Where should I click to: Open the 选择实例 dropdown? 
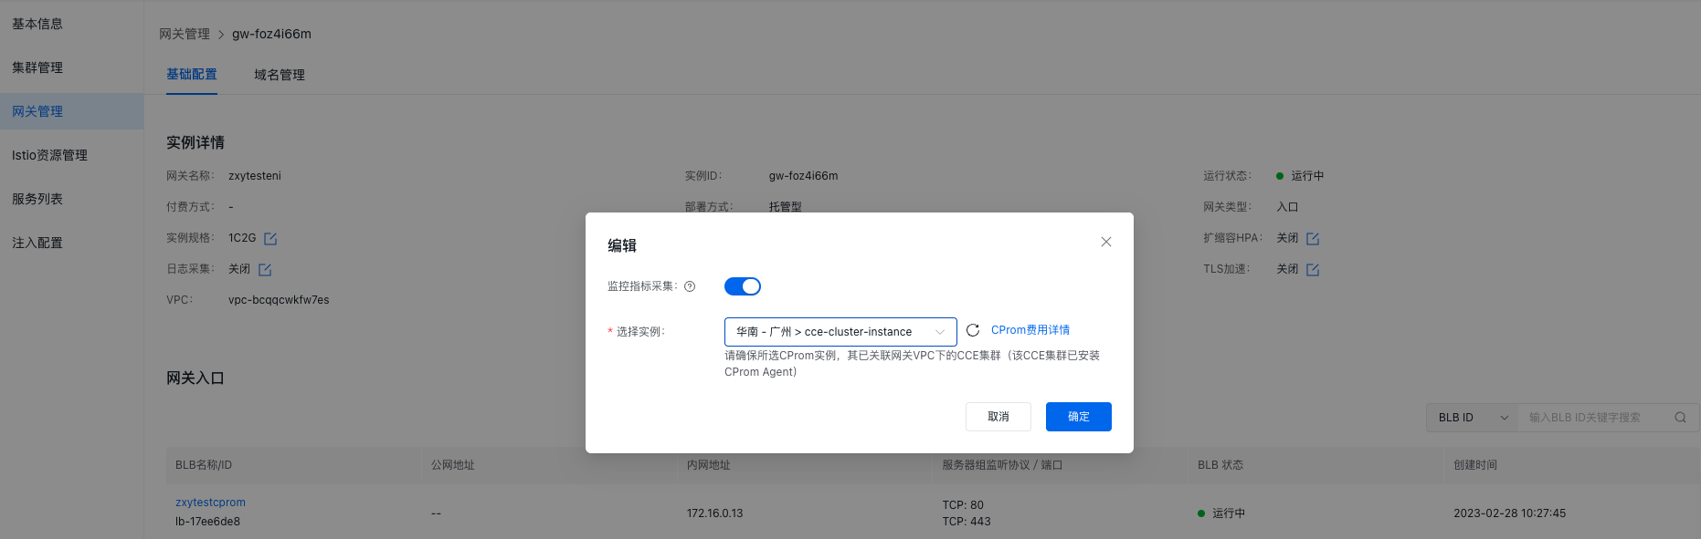tap(840, 332)
